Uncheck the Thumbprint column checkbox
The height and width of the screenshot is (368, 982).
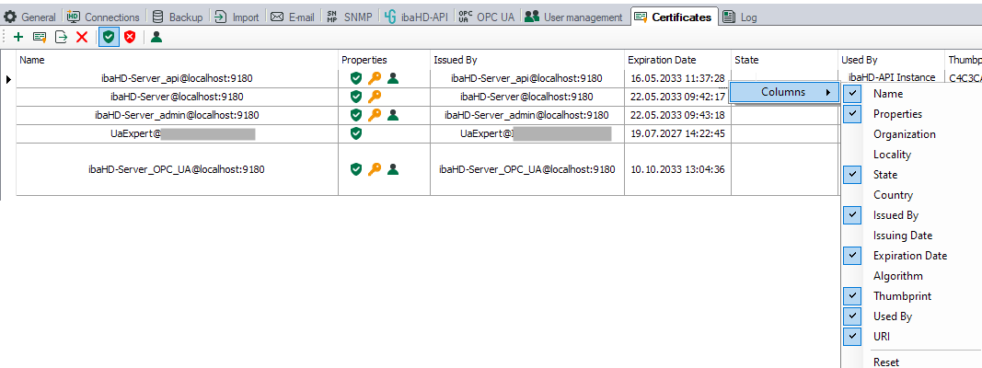pyautogui.click(x=852, y=296)
